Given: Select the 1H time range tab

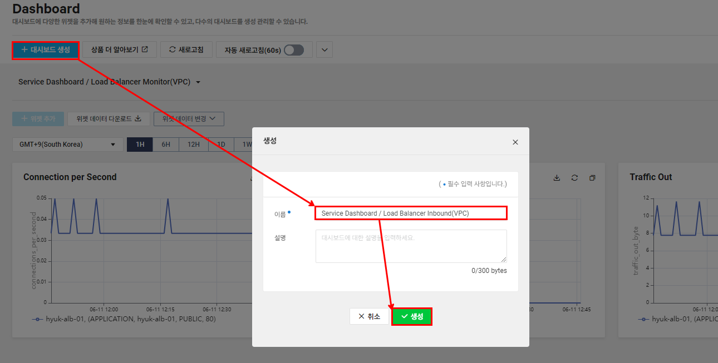Looking at the screenshot, I should (x=140, y=145).
